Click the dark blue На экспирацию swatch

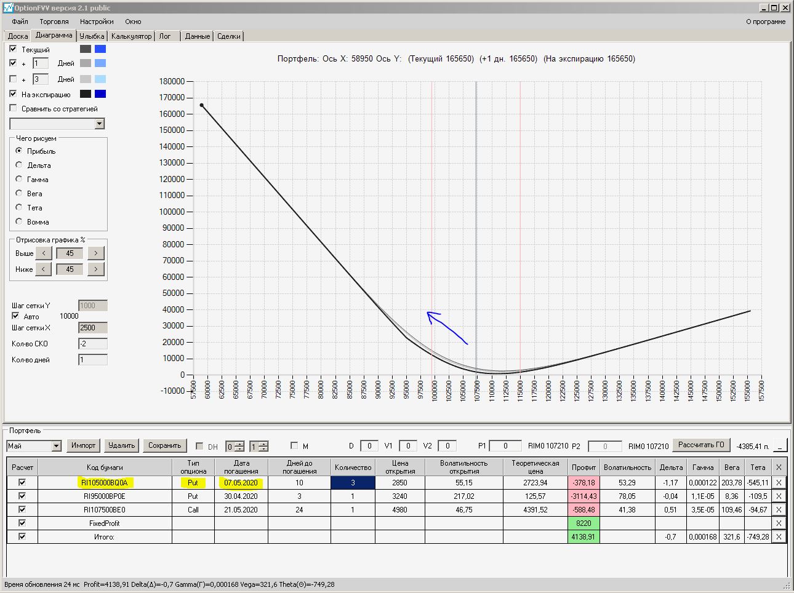click(x=100, y=94)
